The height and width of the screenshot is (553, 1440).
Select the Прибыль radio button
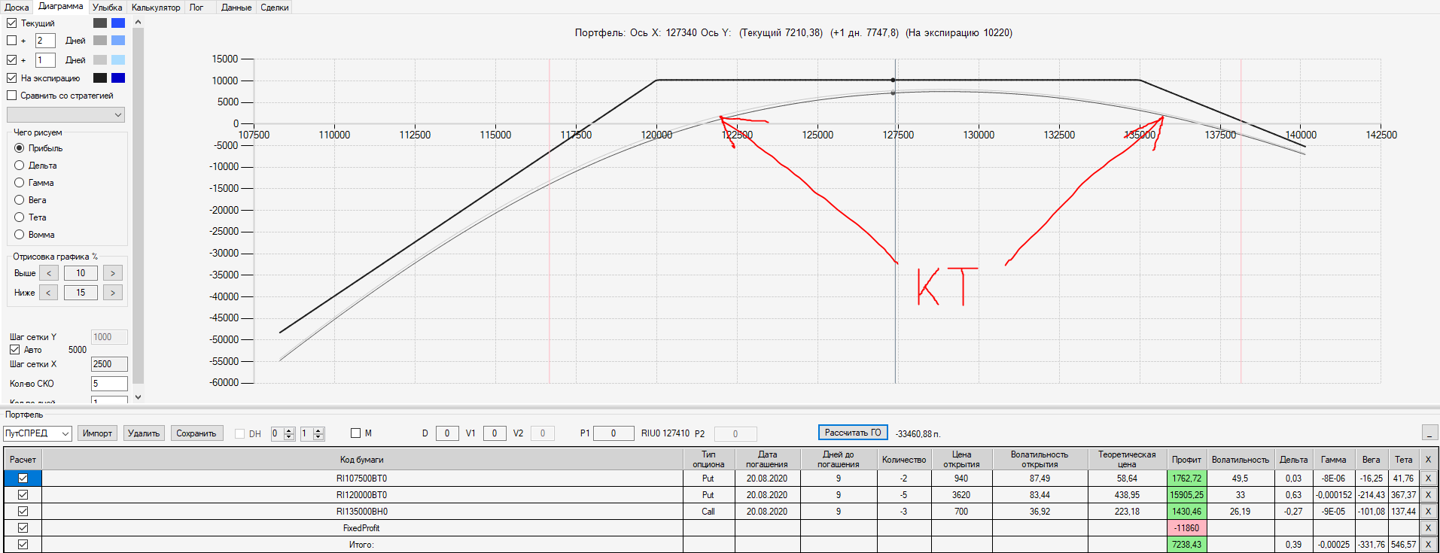[20, 148]
